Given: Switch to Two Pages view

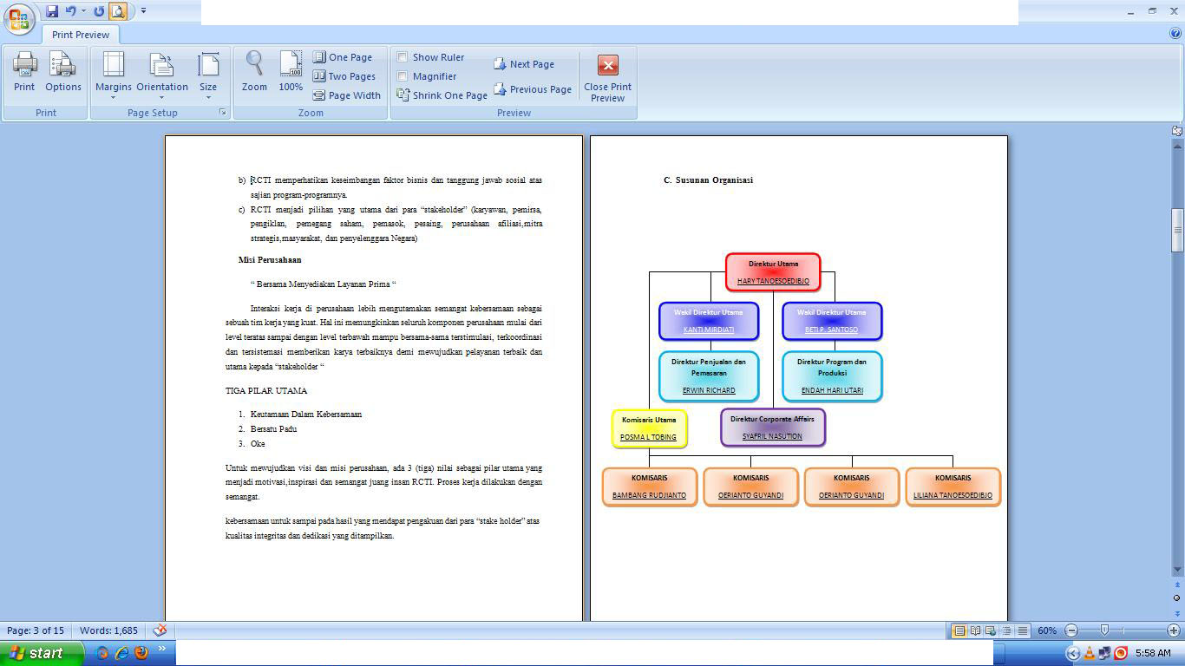Looking at the screenshot, I should click(x=344, y=76).
